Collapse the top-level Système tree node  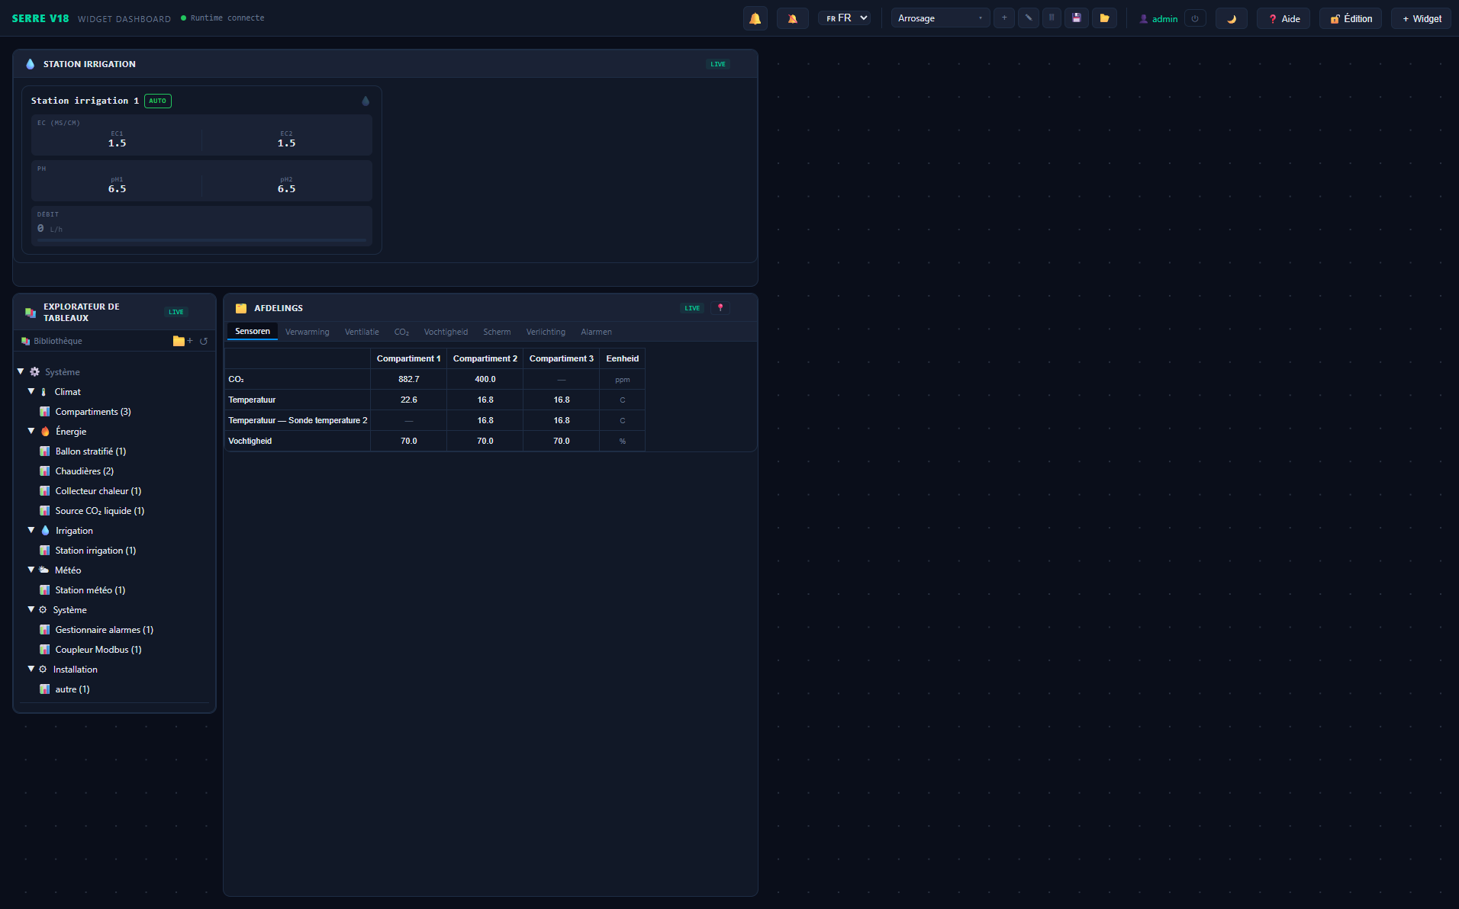21,371
